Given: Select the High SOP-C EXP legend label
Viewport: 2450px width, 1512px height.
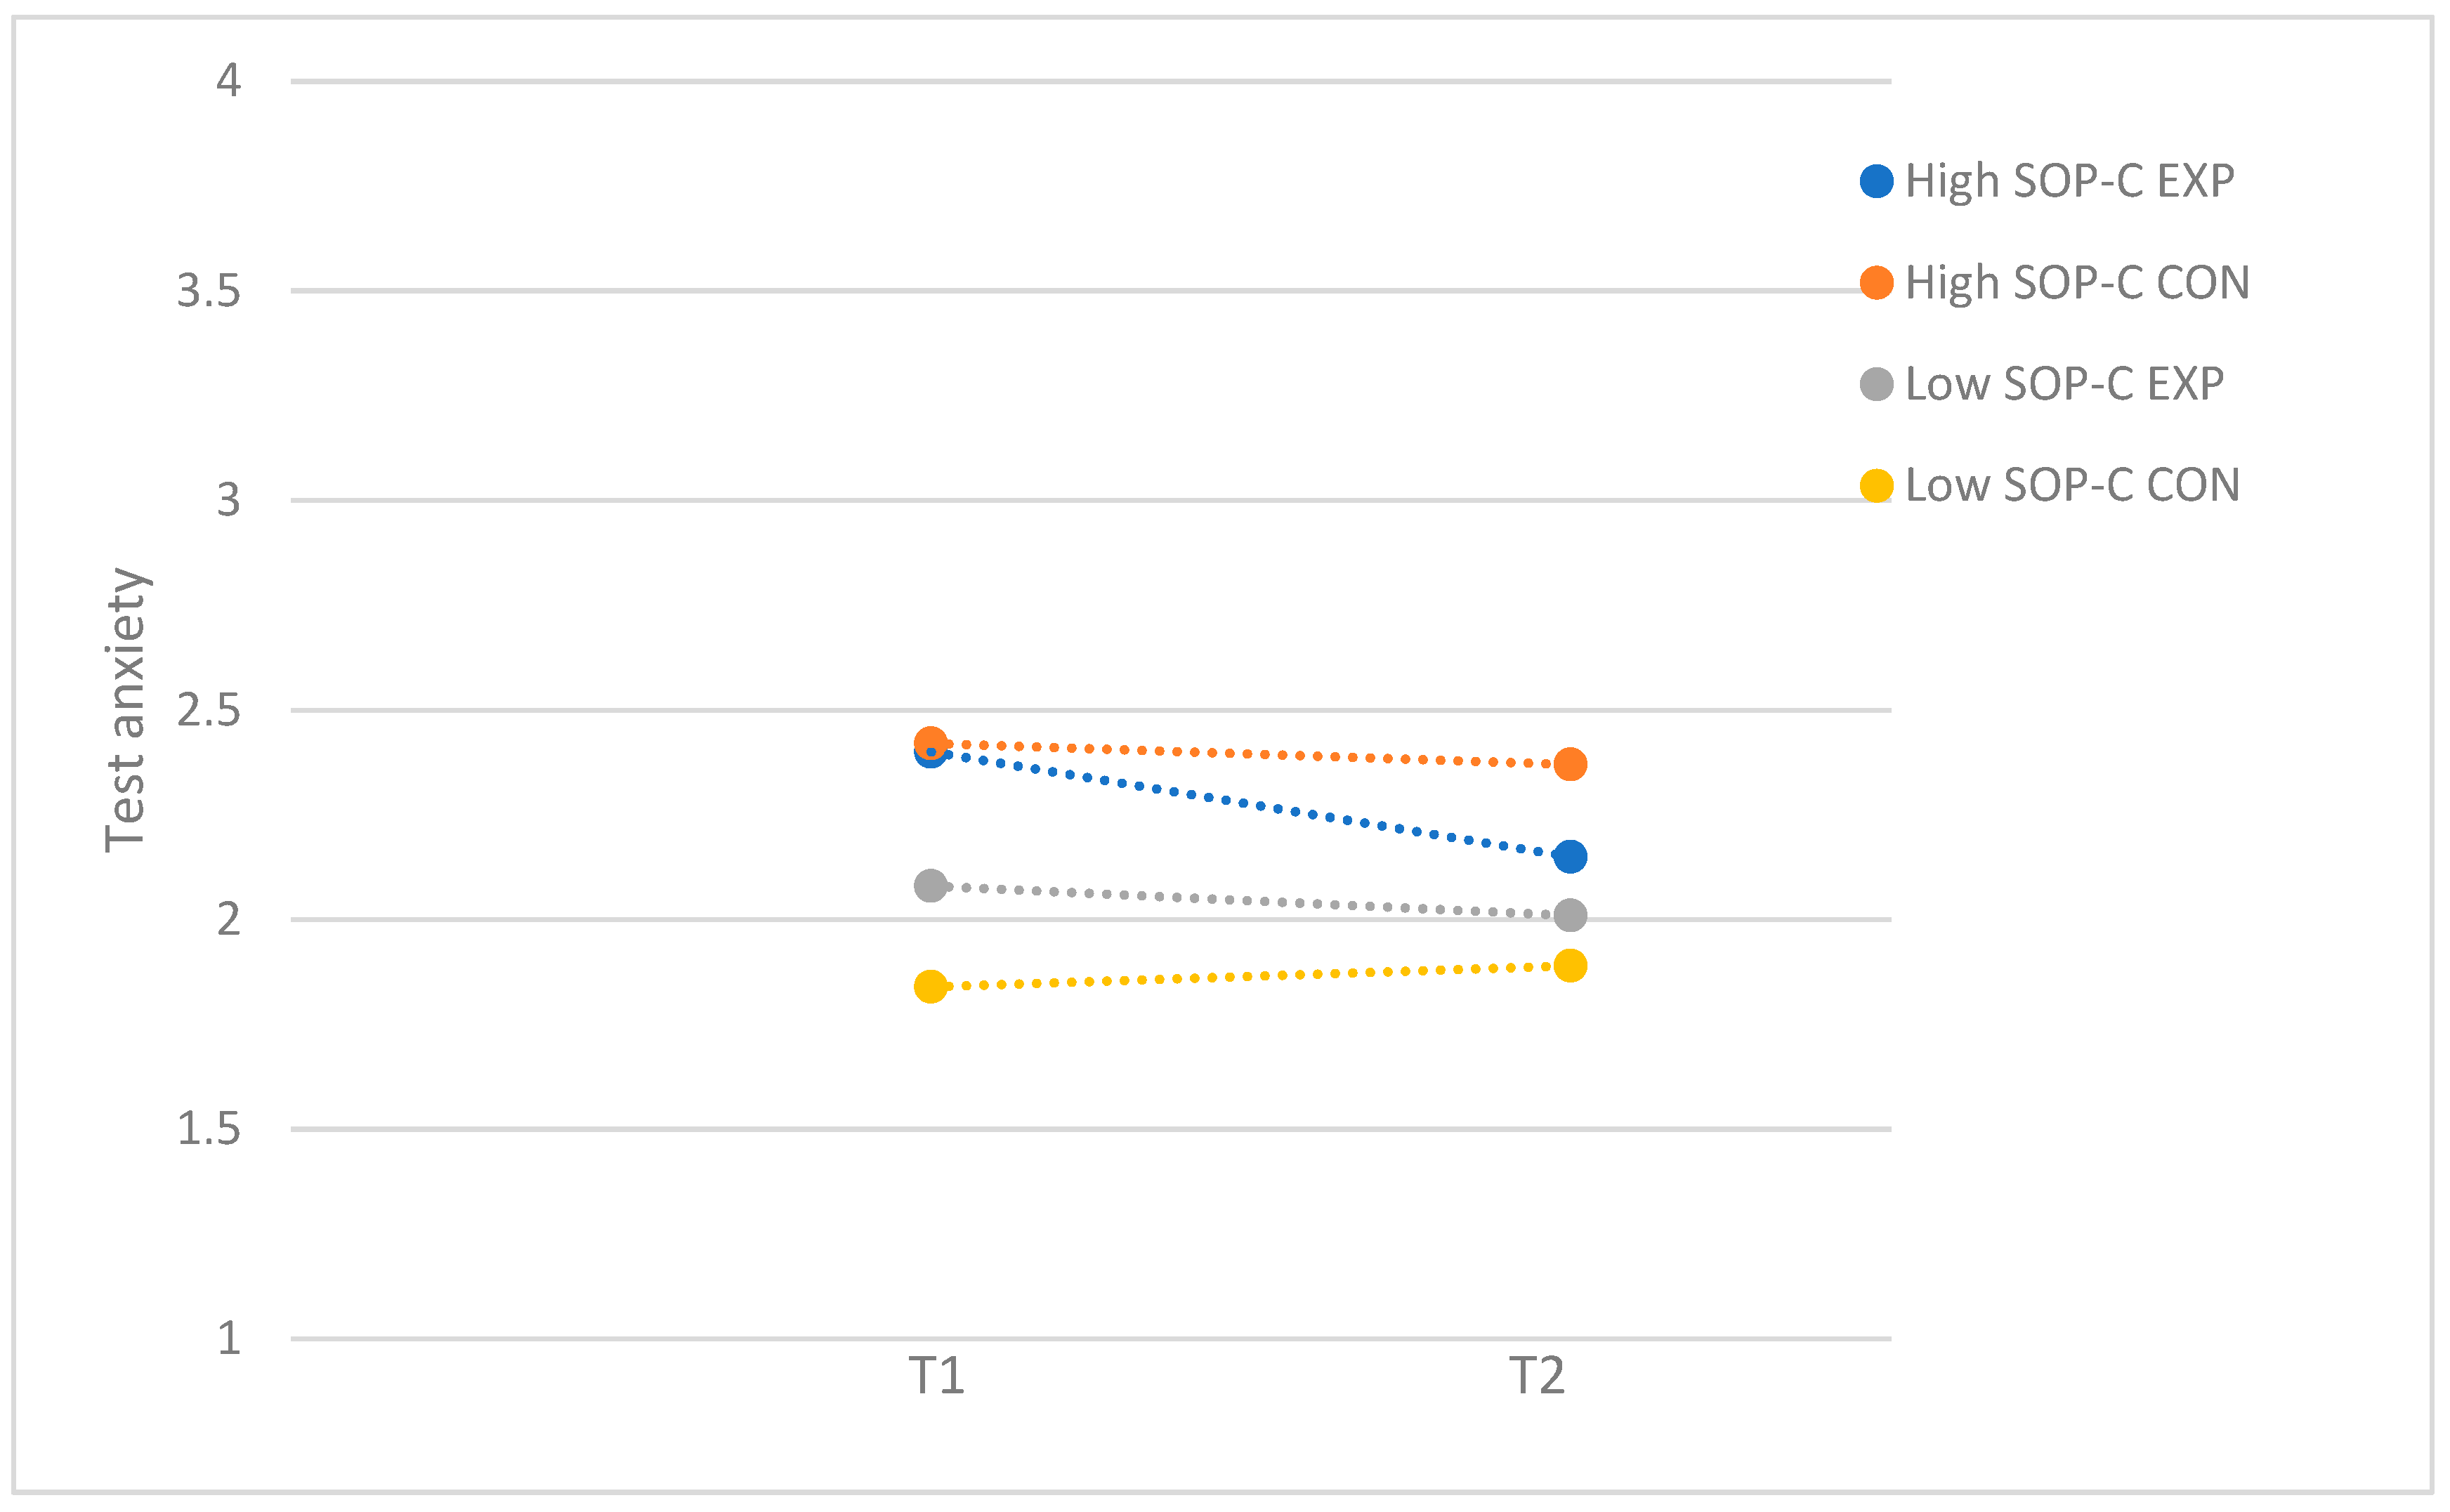Looking at the screenshot, I should (x=2069, y=181).
